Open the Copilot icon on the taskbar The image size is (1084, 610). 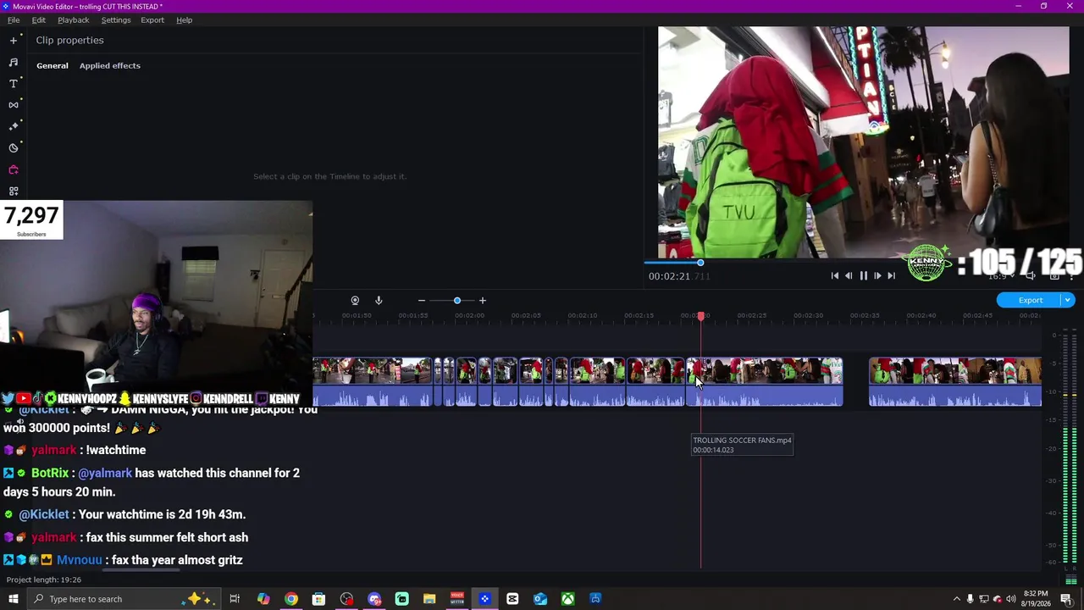pos(263,599)
